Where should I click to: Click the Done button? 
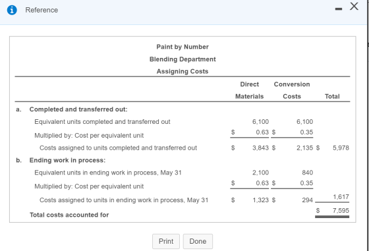[x=198, y=241]
